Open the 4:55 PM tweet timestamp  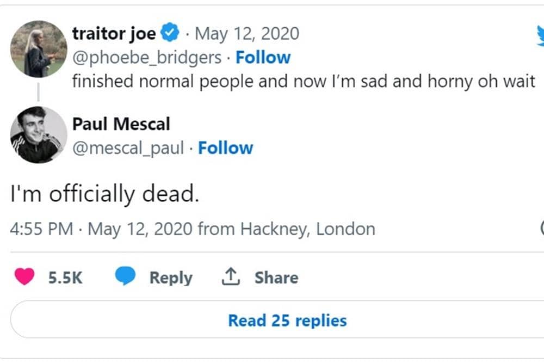(42, 229)
